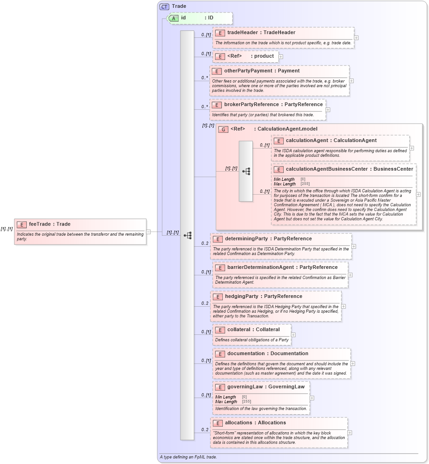The image size is (429, 464).
Task: Click the sequence compositor icon of Trade
Action: click(188, 234)
